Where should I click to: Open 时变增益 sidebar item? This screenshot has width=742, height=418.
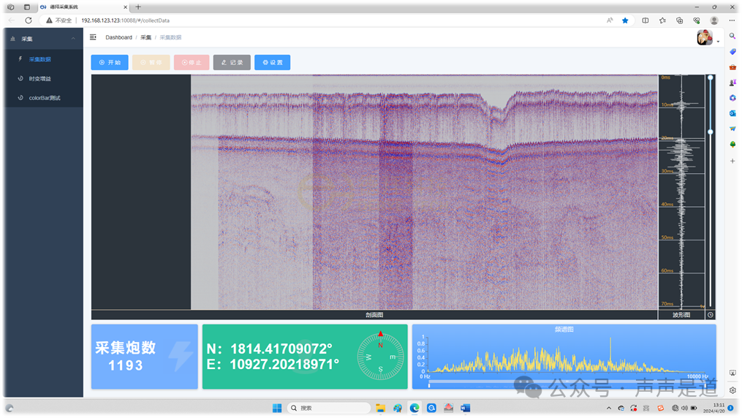pos(44,78)
